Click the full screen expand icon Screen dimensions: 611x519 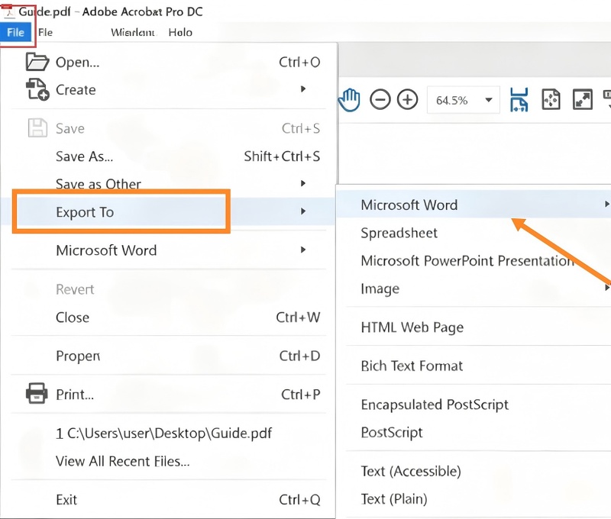(x=582, y=100)
